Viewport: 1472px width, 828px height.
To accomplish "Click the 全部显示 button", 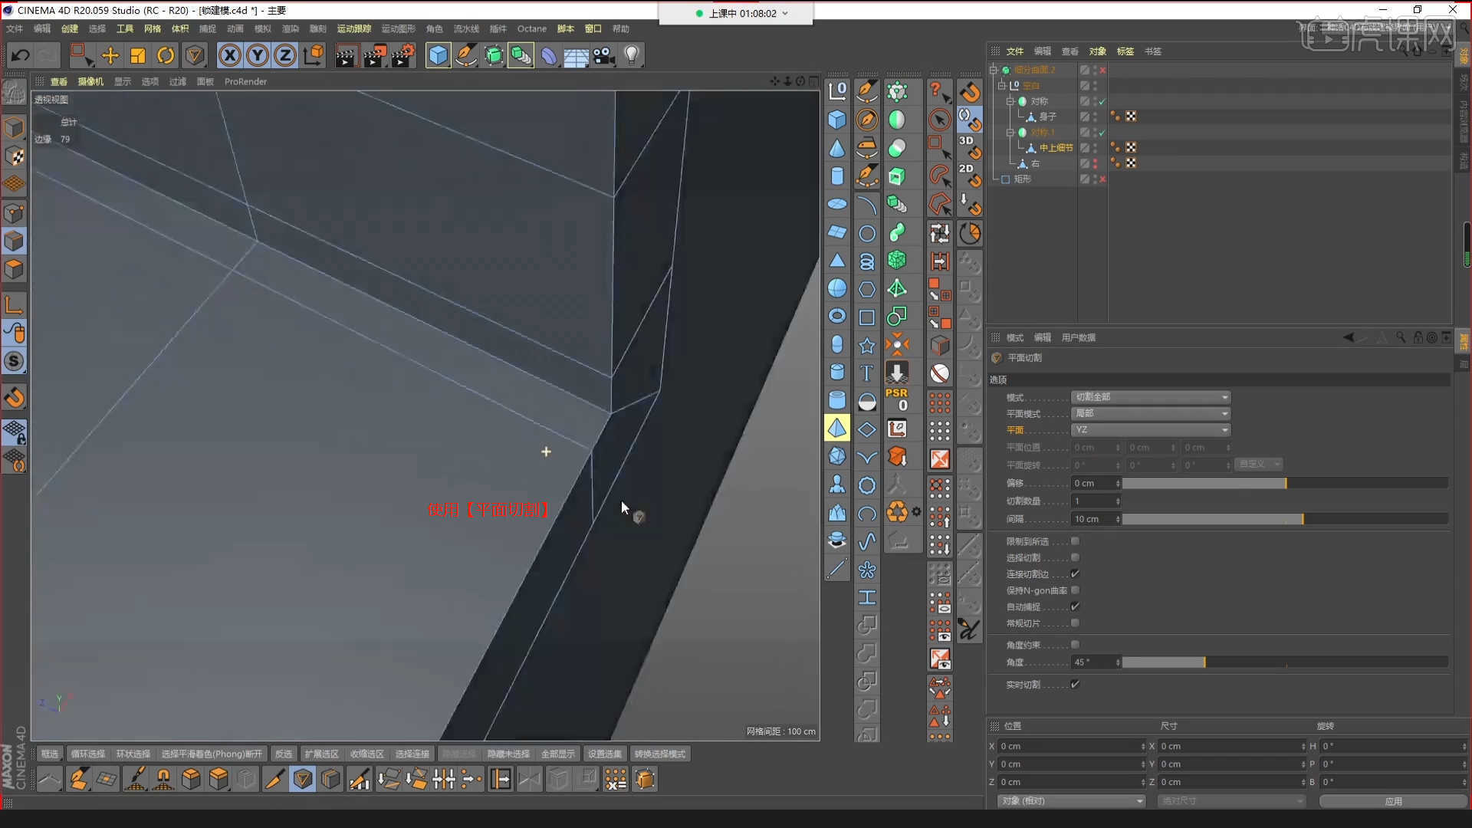I will pyautogui.click(x=558, y=754).
